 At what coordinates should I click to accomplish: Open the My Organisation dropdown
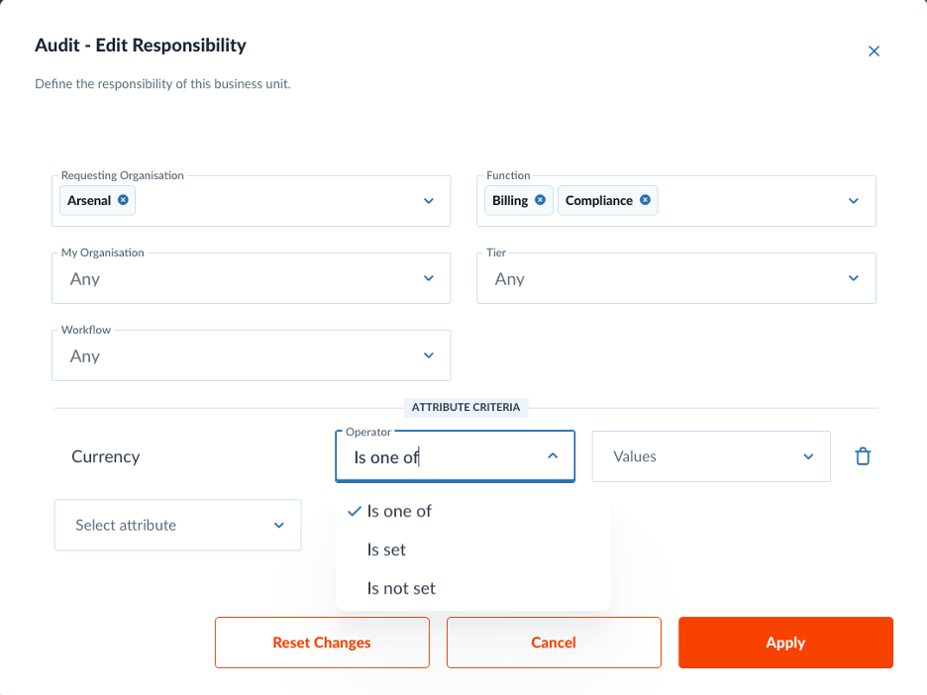coord(252,278)
